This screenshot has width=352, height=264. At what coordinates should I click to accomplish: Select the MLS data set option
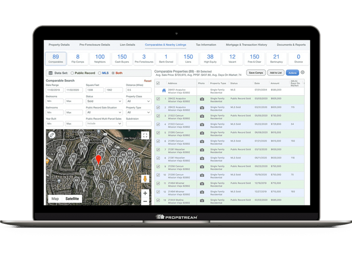pos(100,73)
